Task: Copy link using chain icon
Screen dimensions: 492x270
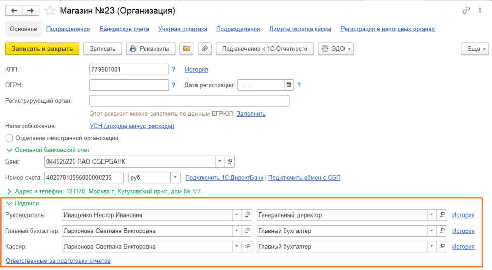Action: [x=466, y=11]
